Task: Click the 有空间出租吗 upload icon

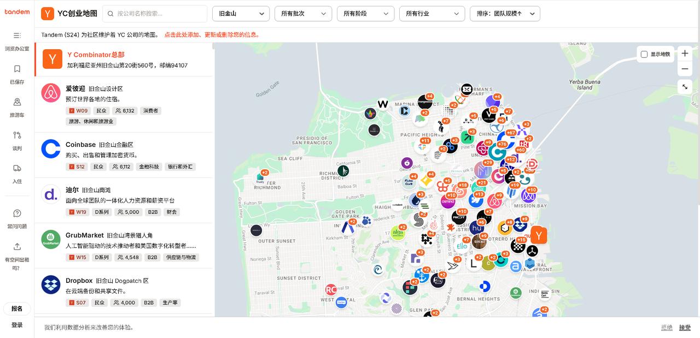Action: 17,246
